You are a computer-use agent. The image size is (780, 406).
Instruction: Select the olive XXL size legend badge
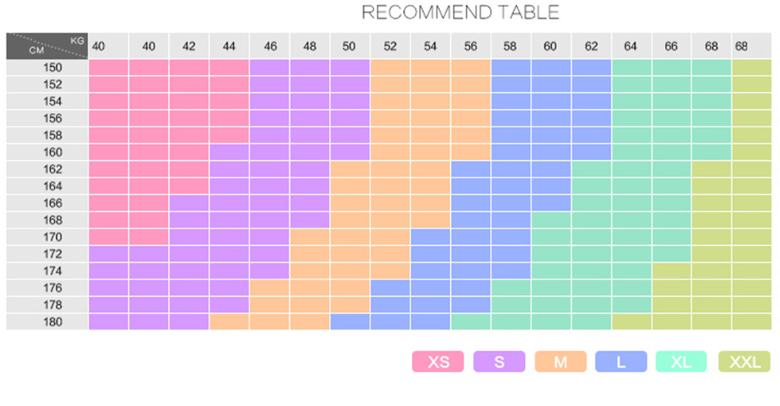coord(744,361)
